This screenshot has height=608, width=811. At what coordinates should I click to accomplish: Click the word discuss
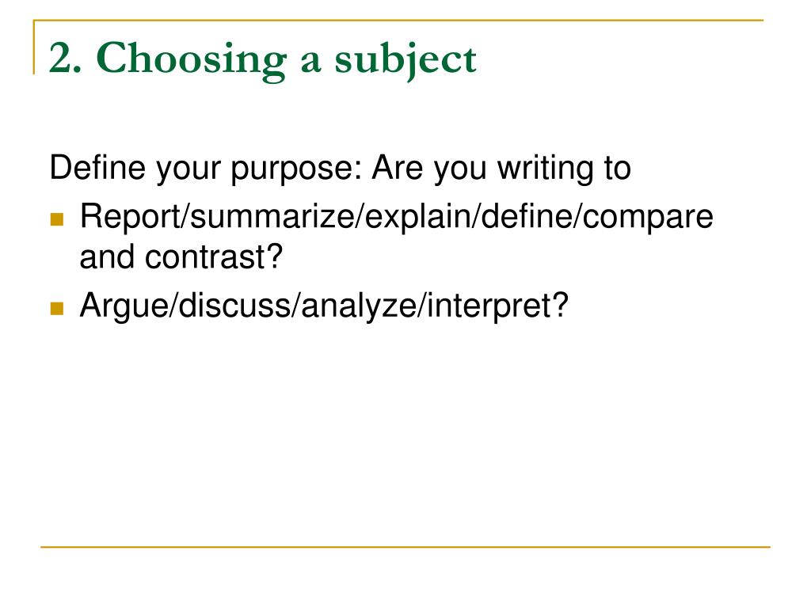tap(234, 305)
